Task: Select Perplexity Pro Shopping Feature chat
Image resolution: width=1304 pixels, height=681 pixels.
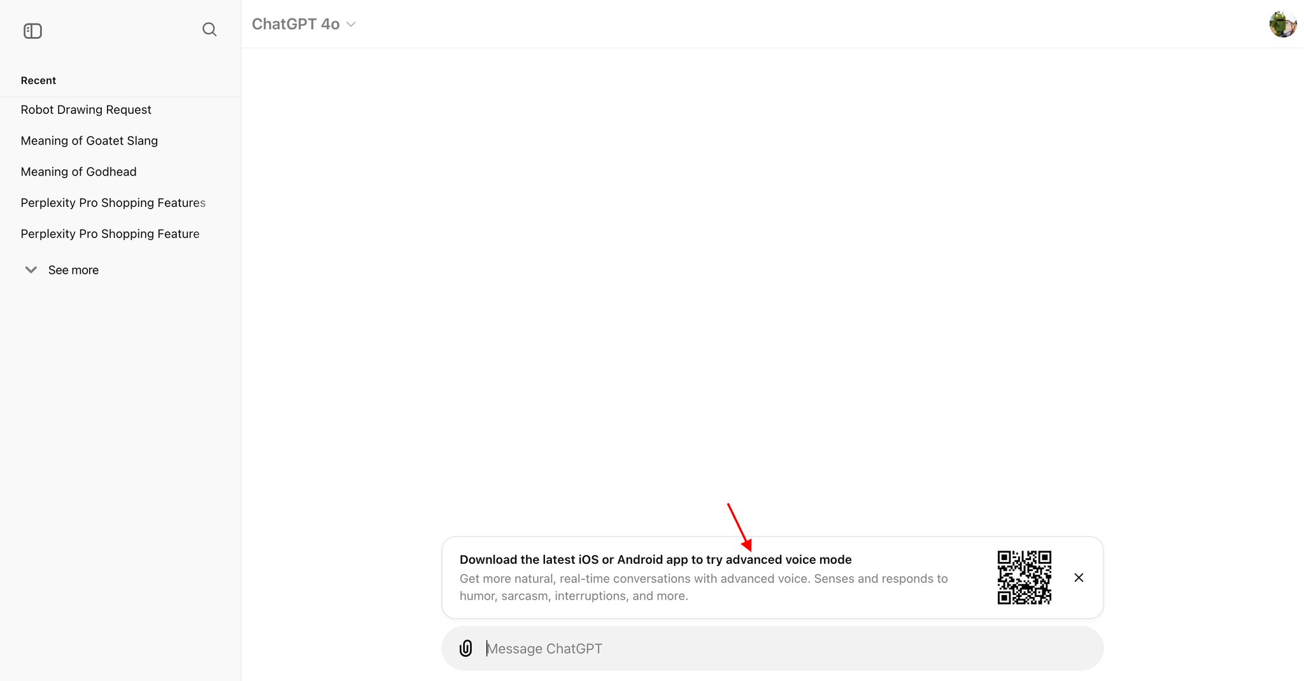Action: 110,234
